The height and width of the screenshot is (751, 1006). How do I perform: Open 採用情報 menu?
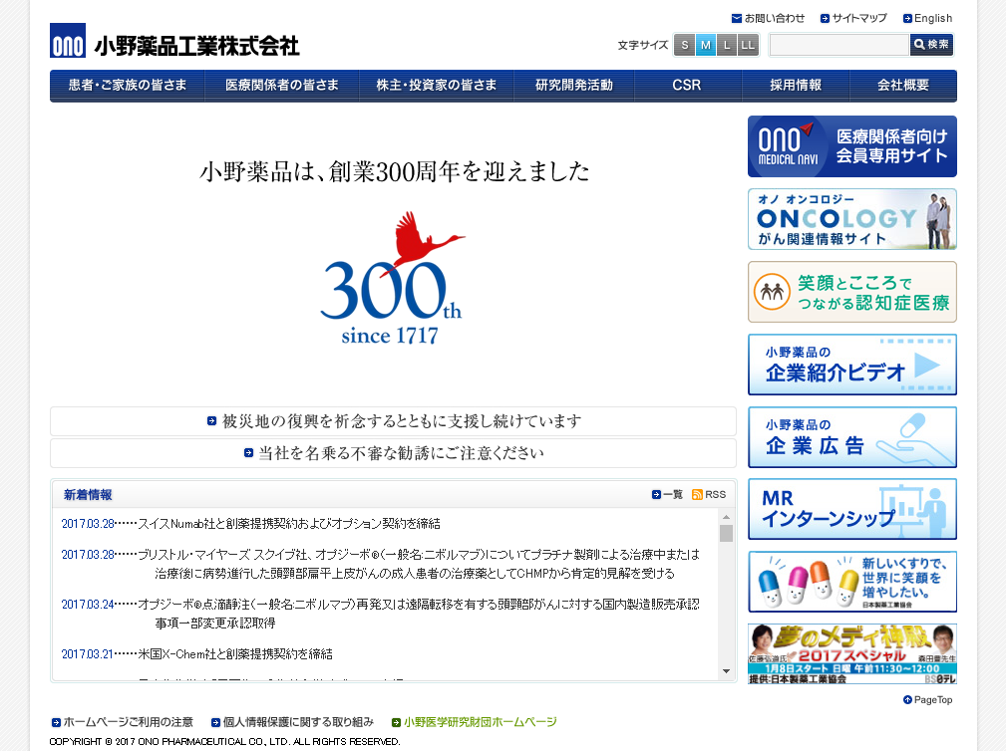click(796, 86)
